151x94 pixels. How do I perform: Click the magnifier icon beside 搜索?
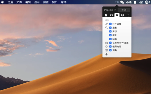(106, 28)
